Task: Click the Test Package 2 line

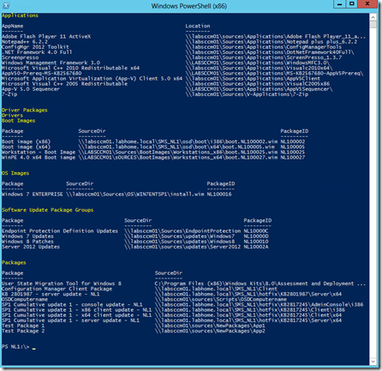Action: [x=134, y=331]
